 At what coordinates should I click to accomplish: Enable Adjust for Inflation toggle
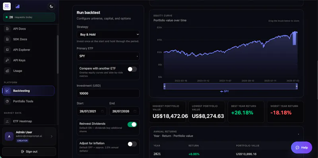(132, 144)
